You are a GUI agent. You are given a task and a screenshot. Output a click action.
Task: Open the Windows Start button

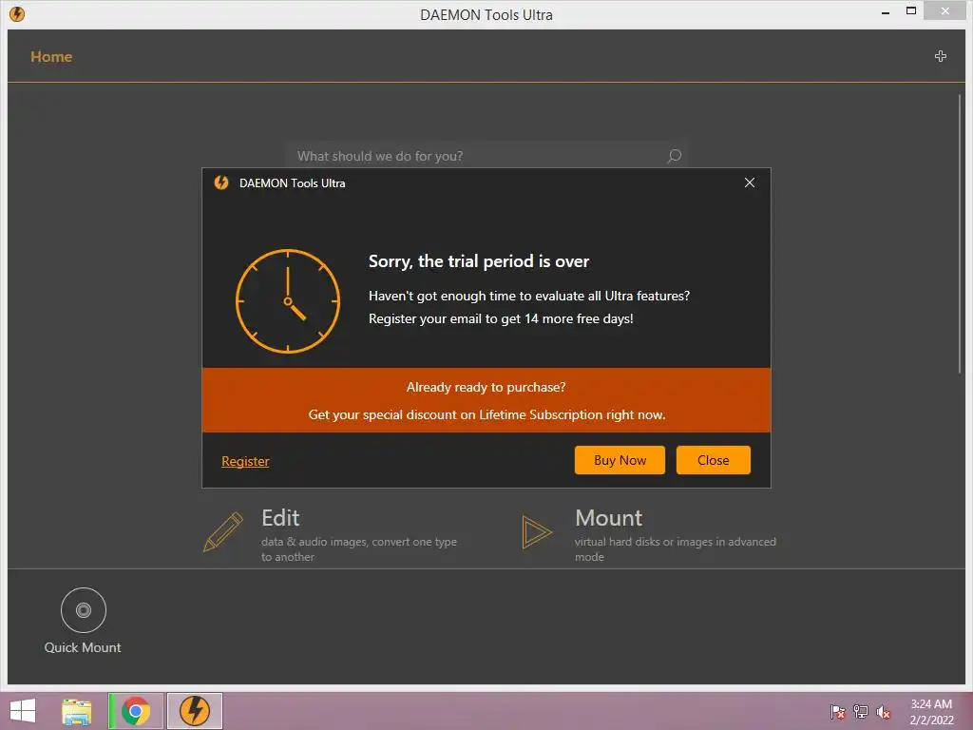tap(23, 711)
